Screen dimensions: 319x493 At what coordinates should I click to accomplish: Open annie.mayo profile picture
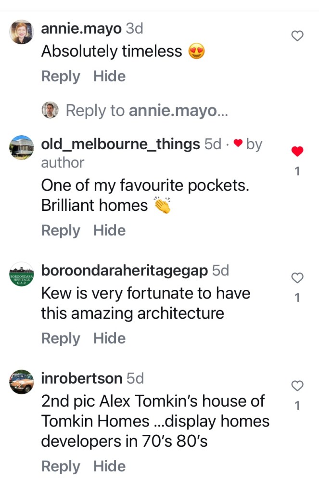[x=22, y=32]
